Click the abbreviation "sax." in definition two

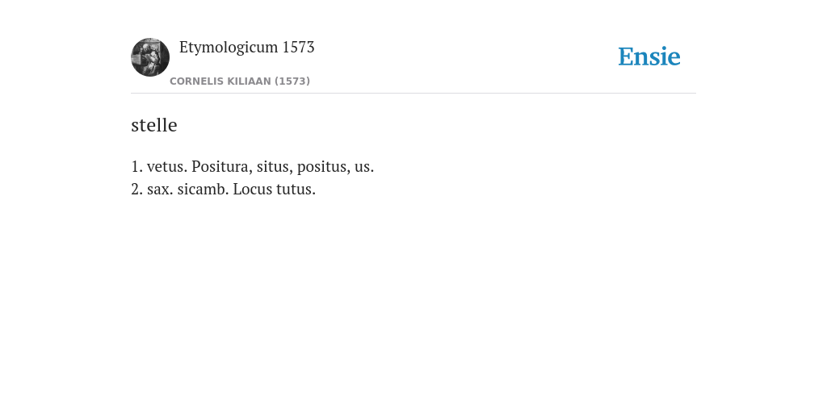click(161, 189)
